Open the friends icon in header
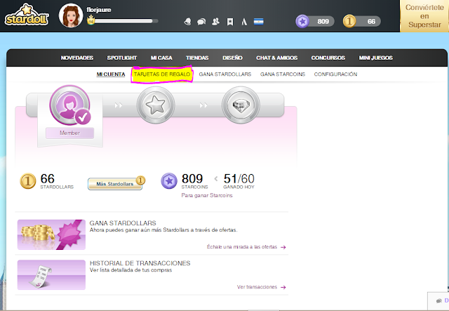The width and height of the screenshot is (449, 311). point(215,22)
